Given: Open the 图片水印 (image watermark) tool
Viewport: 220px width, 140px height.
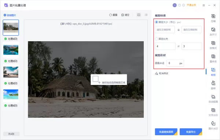Looking at the screenshot, I should coord(213,125).
